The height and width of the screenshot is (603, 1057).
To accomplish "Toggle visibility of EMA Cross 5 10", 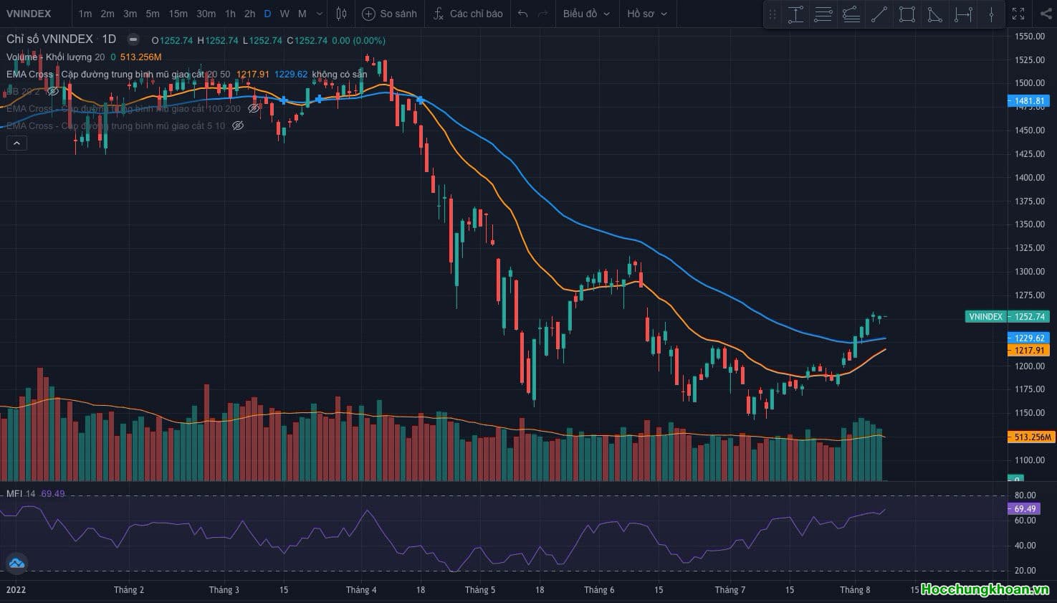I will [x=238, y=125].
